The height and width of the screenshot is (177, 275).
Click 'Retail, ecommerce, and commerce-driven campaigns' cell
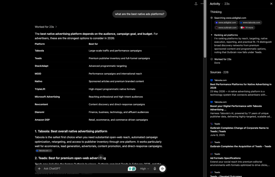[x=118, y=120]
